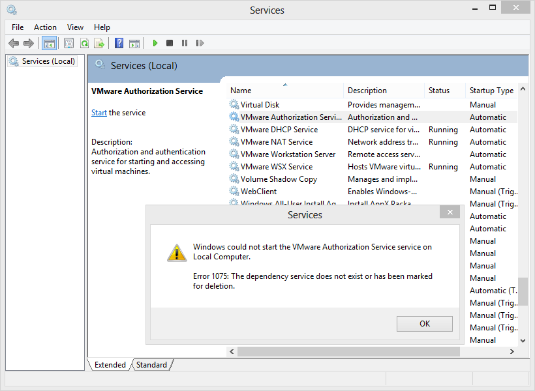Image resolution: width=535 pixels, height=391 pixels.
Task: Select the VMware DHCP Service row
Action: coord(279,130)
